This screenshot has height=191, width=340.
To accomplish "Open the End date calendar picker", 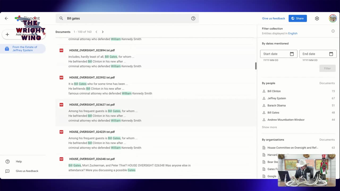I will click(x=331, y=54).
